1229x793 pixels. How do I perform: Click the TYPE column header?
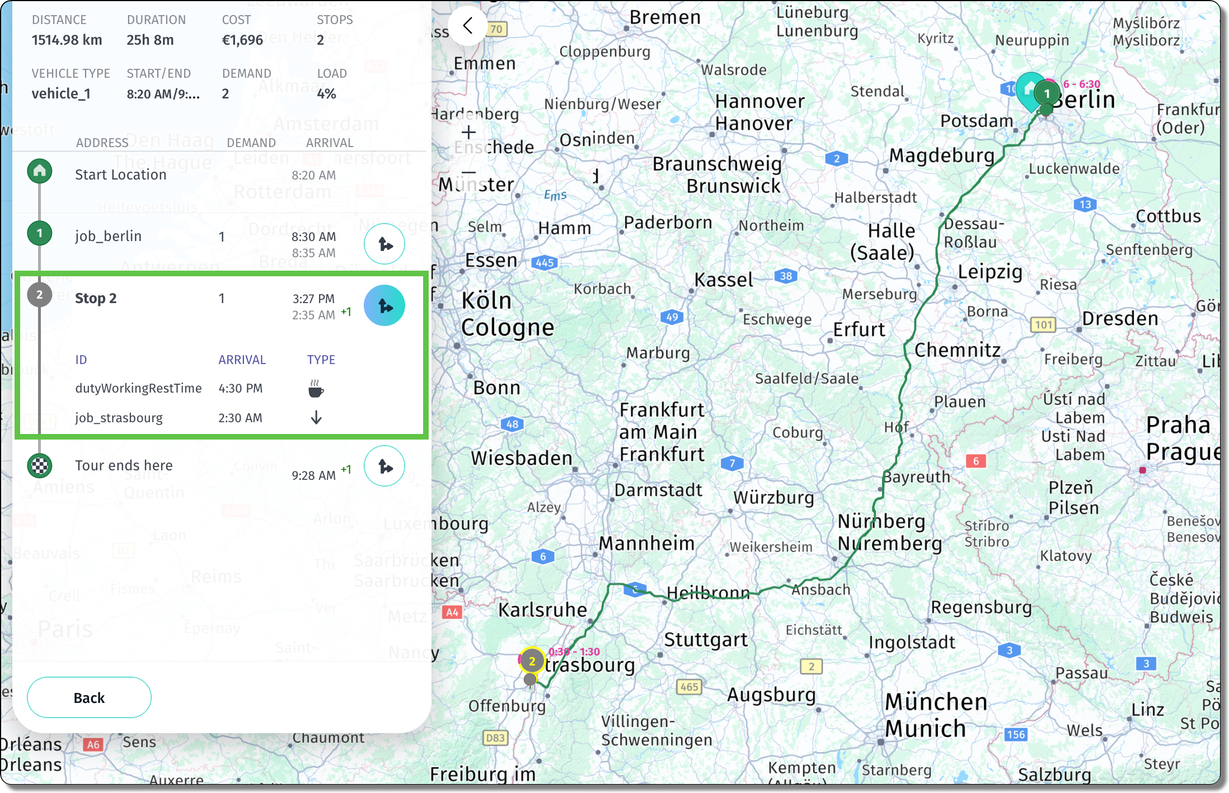pyautogui.click(x=321, y=360)
